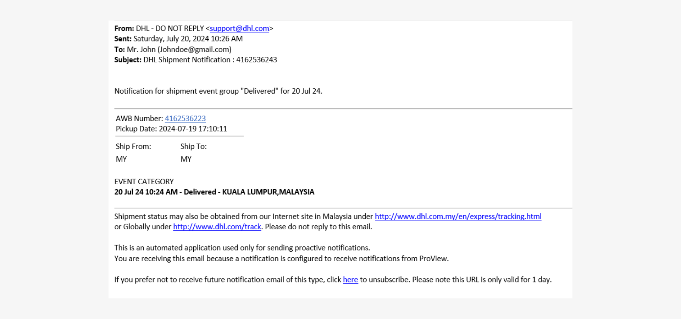Viewport: 681px width, 319px height.
Task: Click 'Please do not reply to this email.'
Action: point(319,227)
